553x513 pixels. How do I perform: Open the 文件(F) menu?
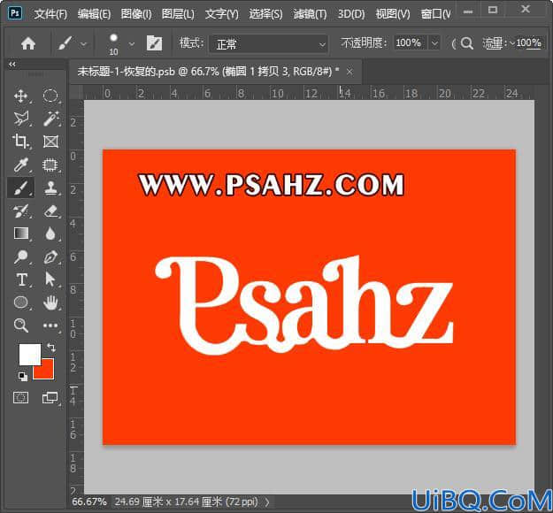(50, 14)
